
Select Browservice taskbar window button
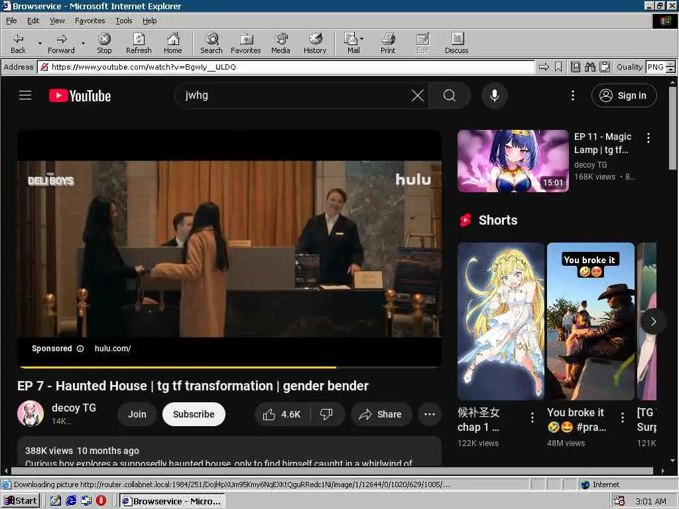click(x=172, y=501)
